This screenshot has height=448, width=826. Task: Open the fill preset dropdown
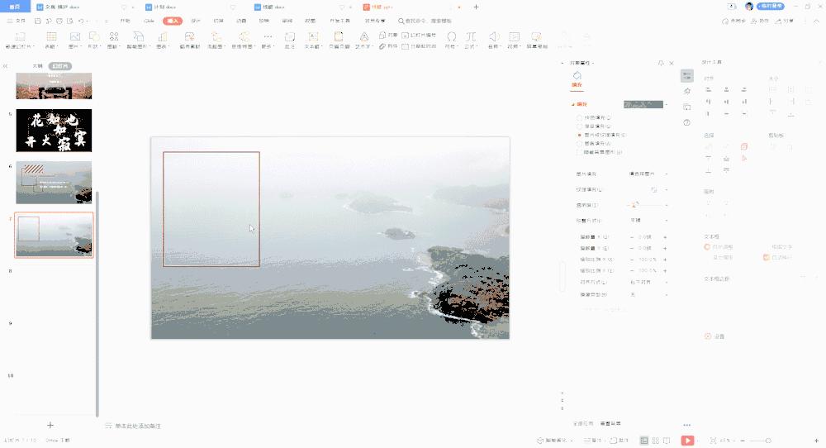(x=667, y=105)
